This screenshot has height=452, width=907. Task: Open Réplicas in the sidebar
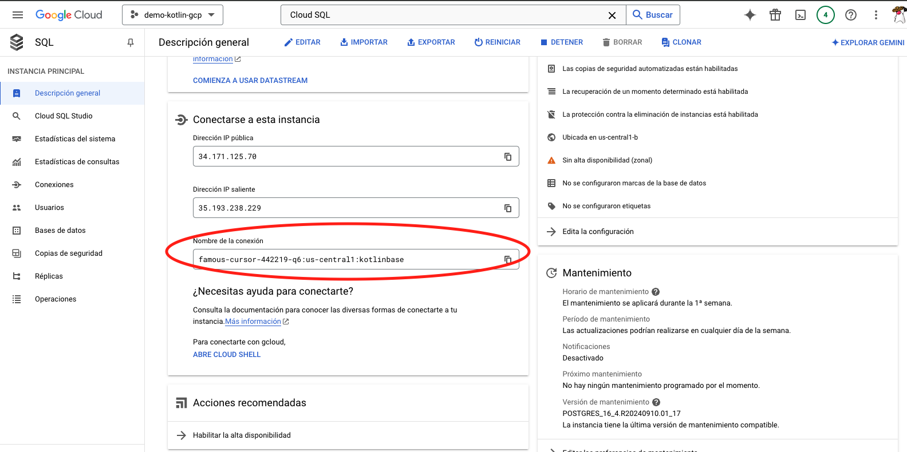point(72,276)
